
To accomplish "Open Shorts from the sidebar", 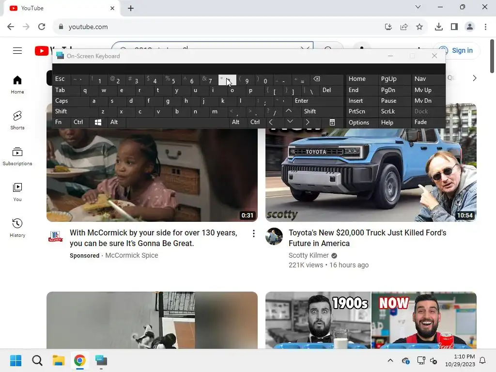I will [17, 121].
